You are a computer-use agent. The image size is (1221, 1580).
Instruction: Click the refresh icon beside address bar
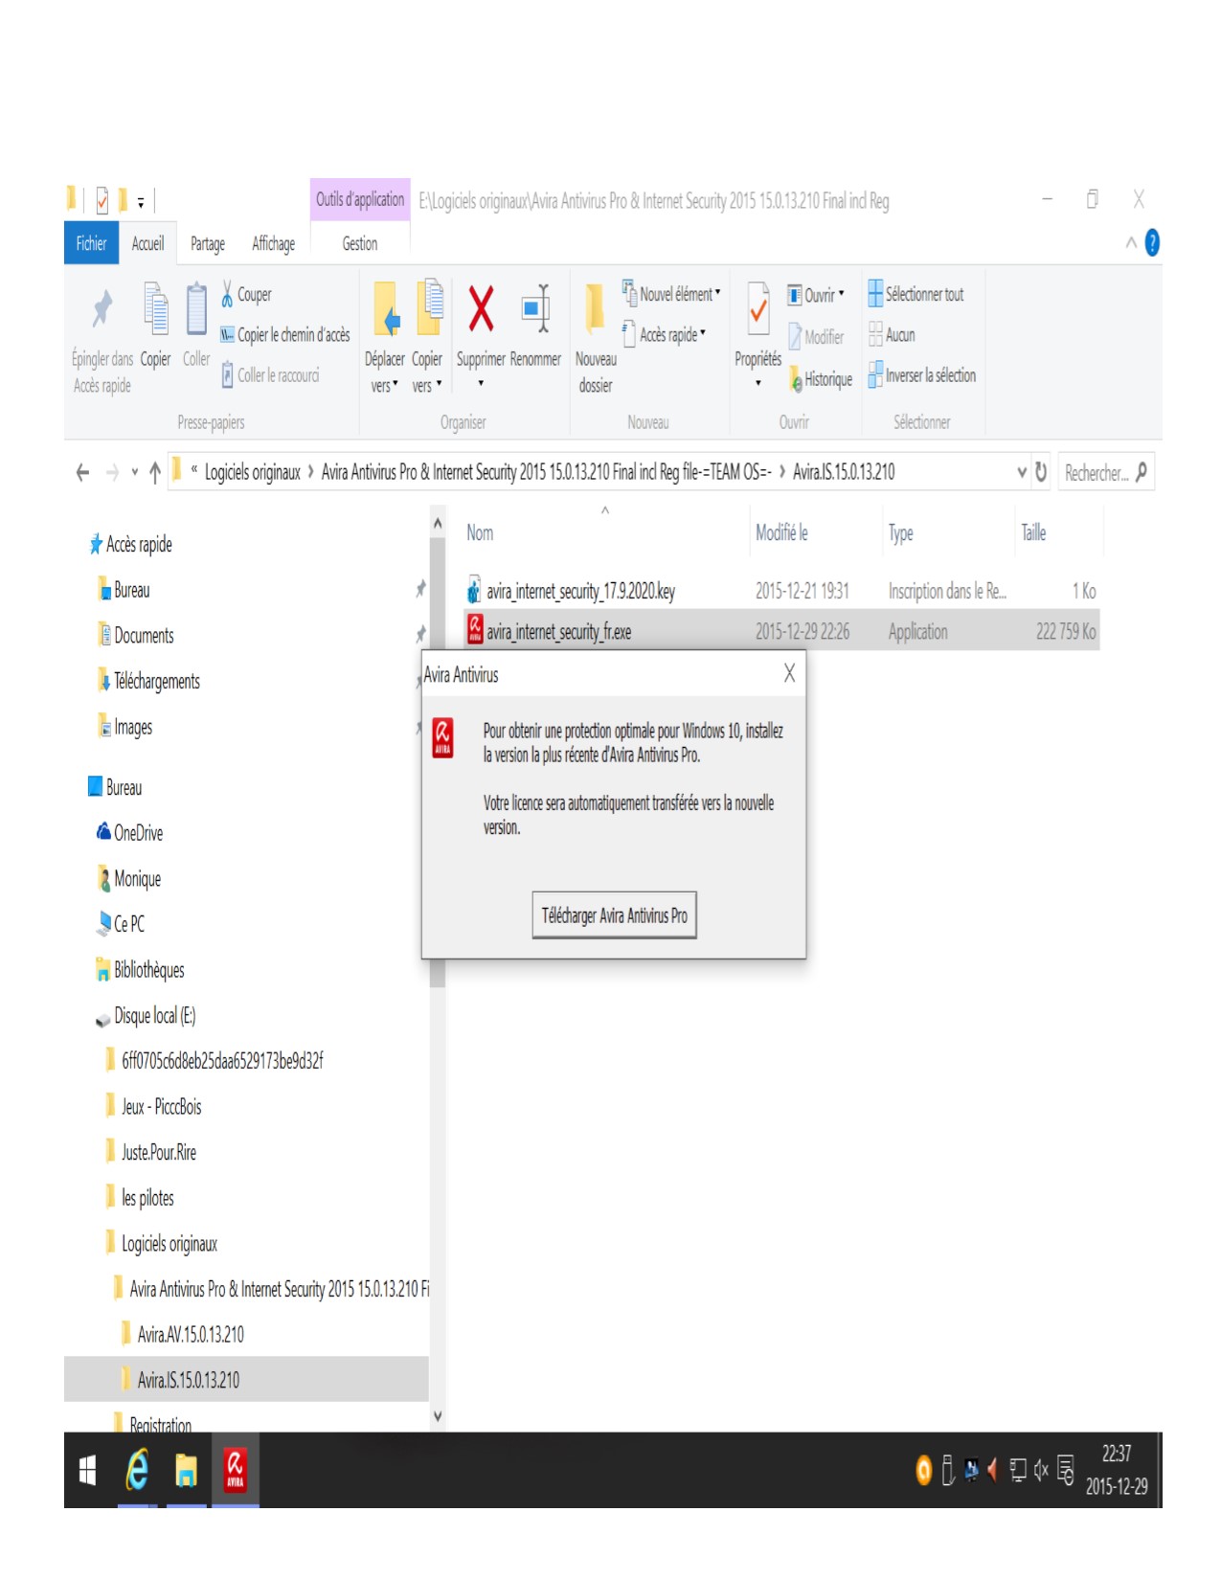(x=1041, y=472)
